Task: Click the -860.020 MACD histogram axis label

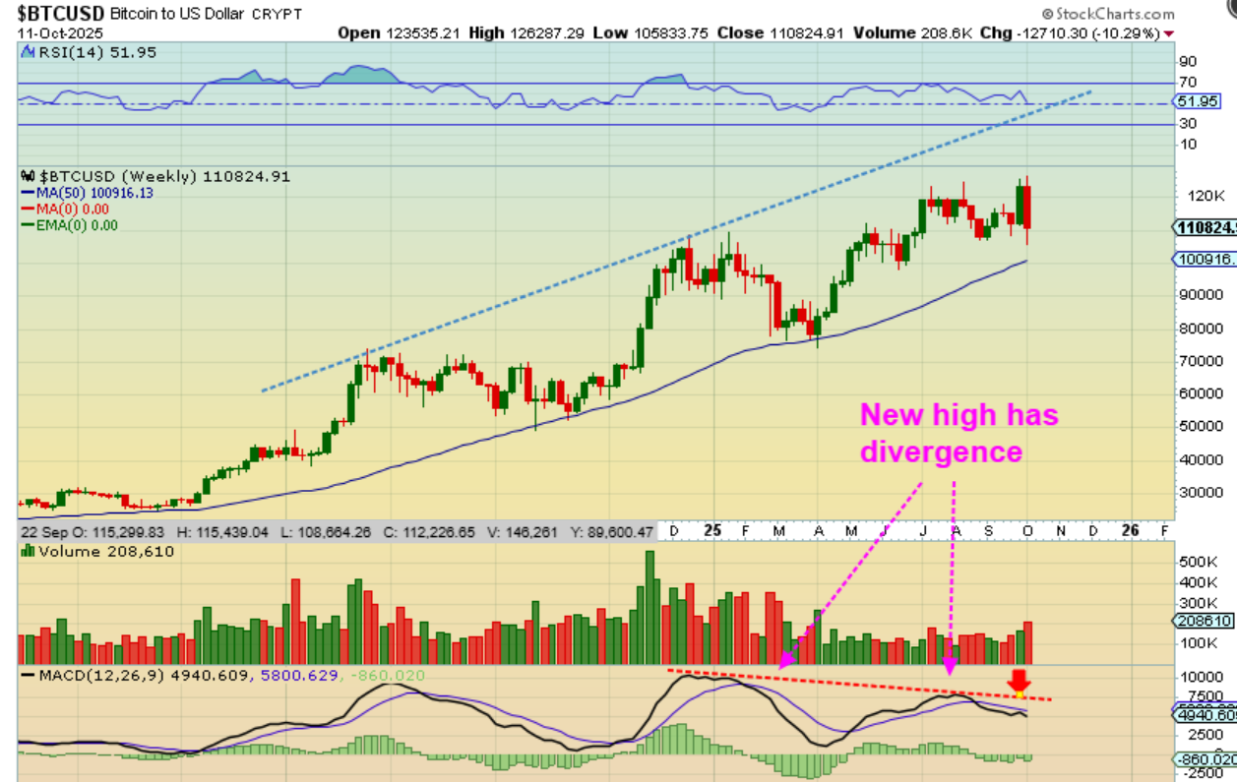Action: (x=1205, y=759)
